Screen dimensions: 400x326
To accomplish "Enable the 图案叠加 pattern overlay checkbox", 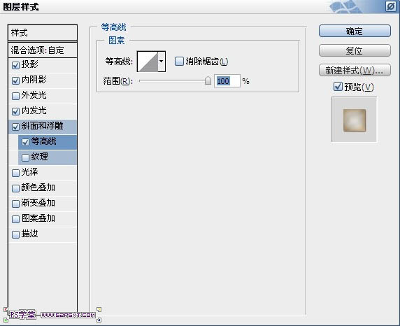I will 15,219.
